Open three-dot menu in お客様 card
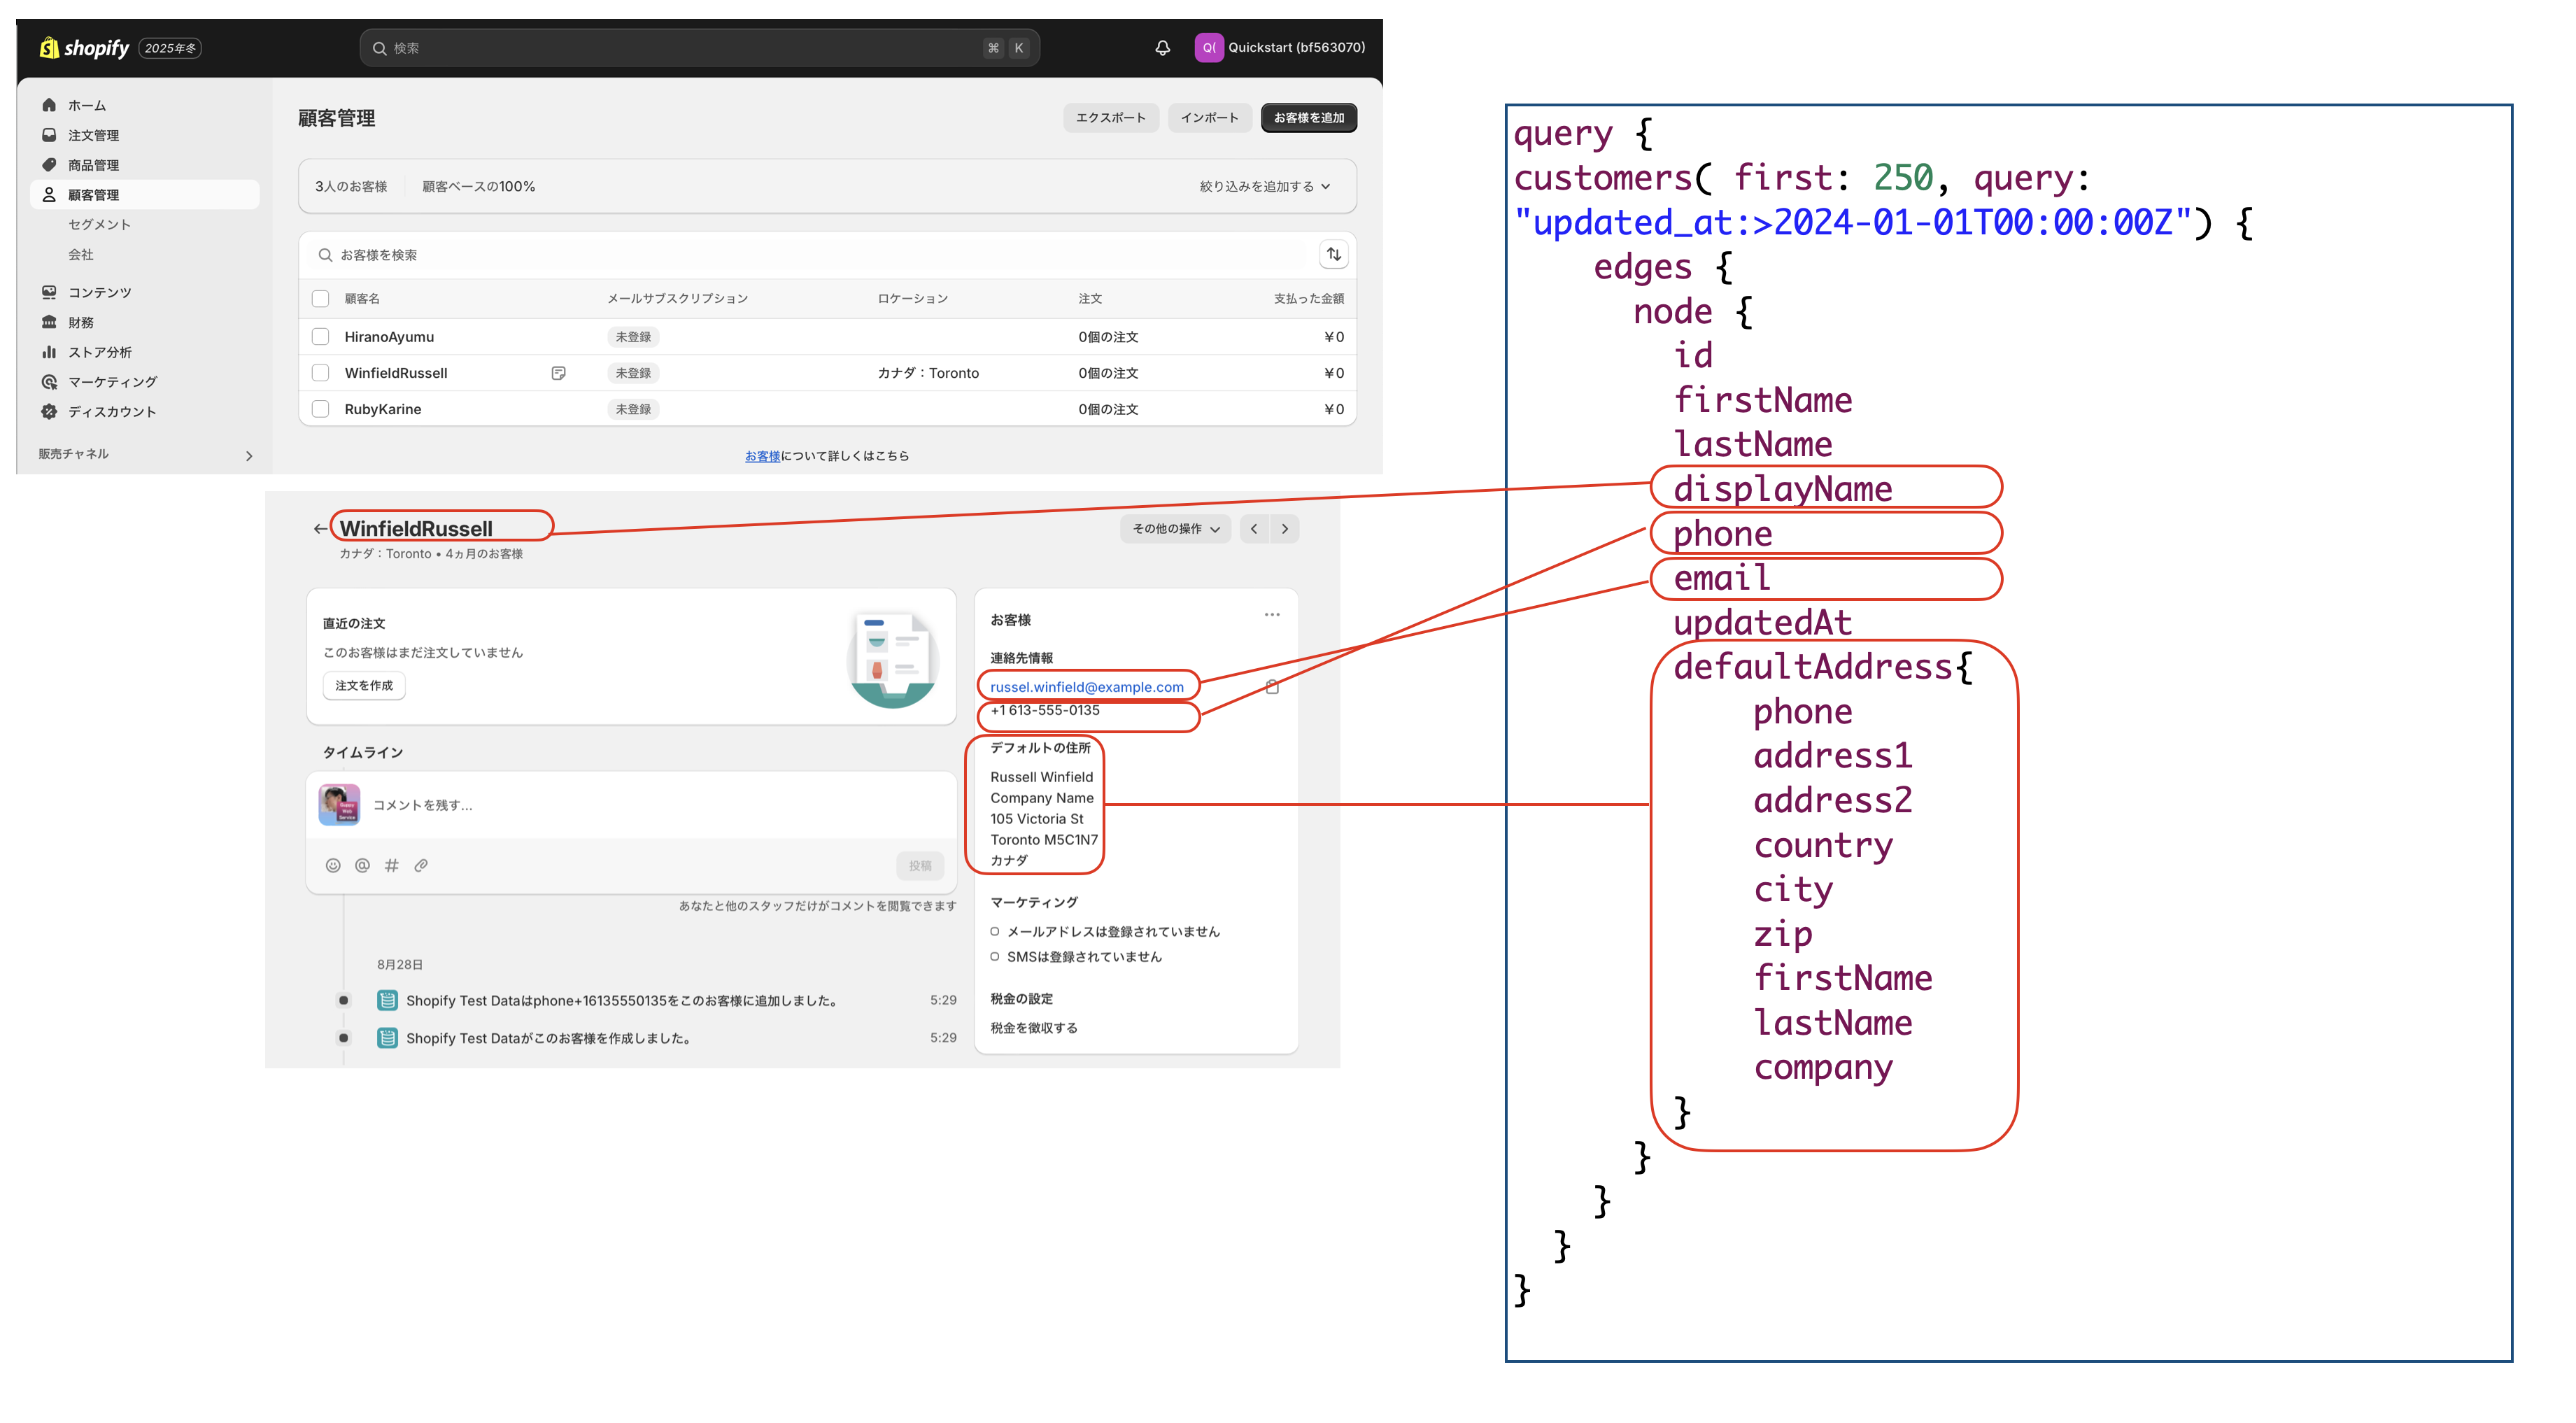This screenshot has width=2576, height=1423. pos(1271,615)
